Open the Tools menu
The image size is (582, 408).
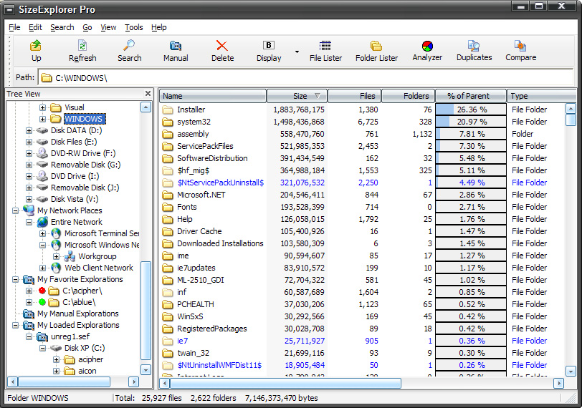tap(133, 27)
